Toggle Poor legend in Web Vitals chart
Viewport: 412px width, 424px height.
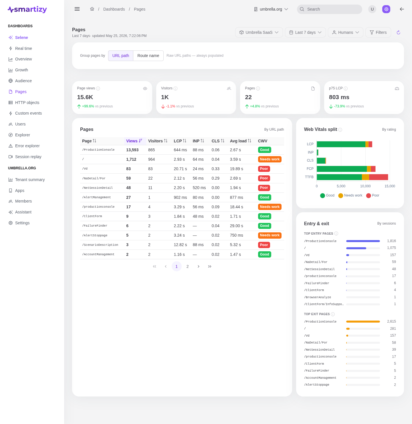(373, 195)
